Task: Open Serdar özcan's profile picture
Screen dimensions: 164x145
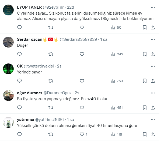Action: click(8, 42)
